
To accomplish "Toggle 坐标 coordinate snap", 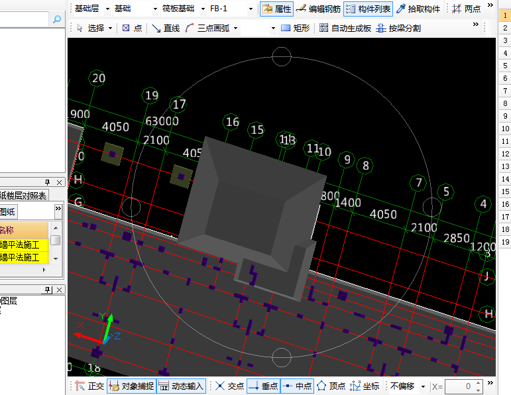I will click(x=365, y=386).
